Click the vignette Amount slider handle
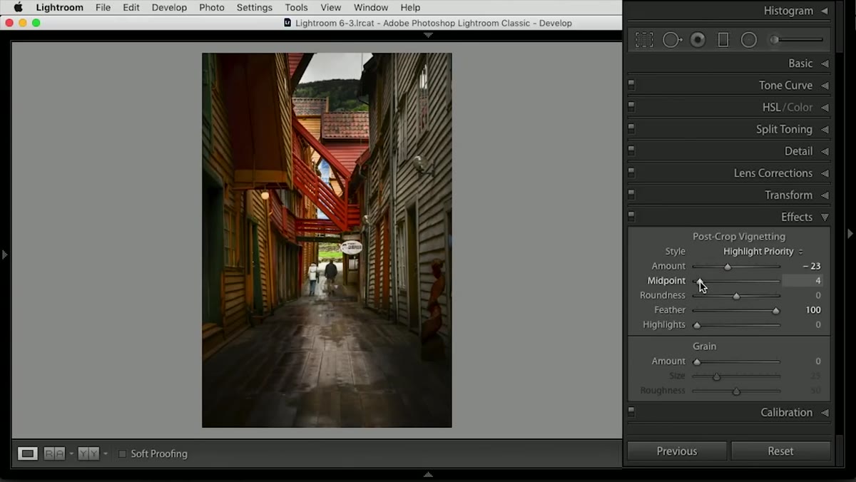Image resolution: width=856 pixels, height=482 pixels. (728, 267)
